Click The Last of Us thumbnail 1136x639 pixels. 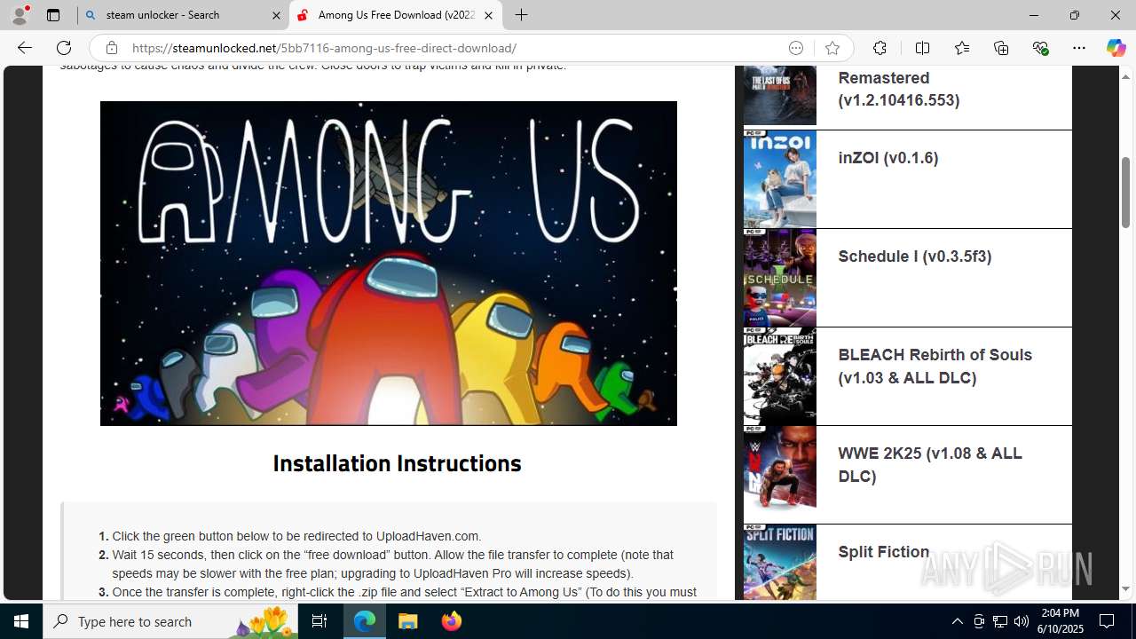780,95
